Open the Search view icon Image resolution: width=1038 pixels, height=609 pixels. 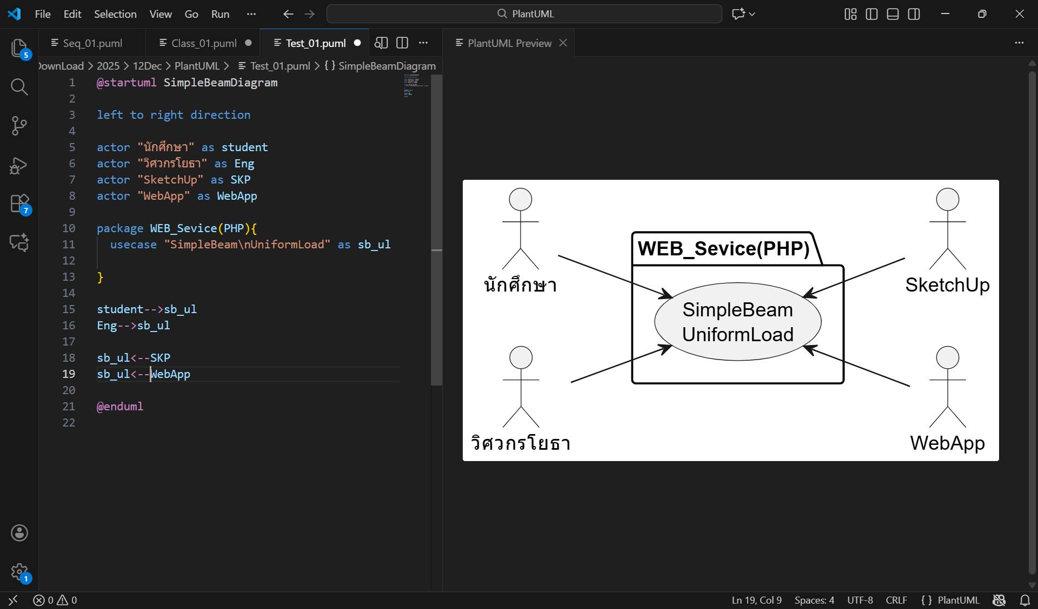[x=19, y=86]
